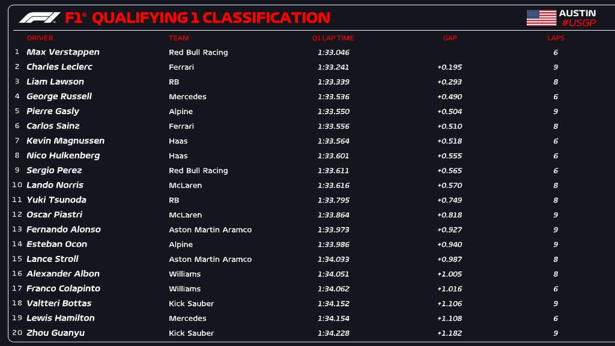Click the F1 logo
615x346 pixels.
(40, 18)
